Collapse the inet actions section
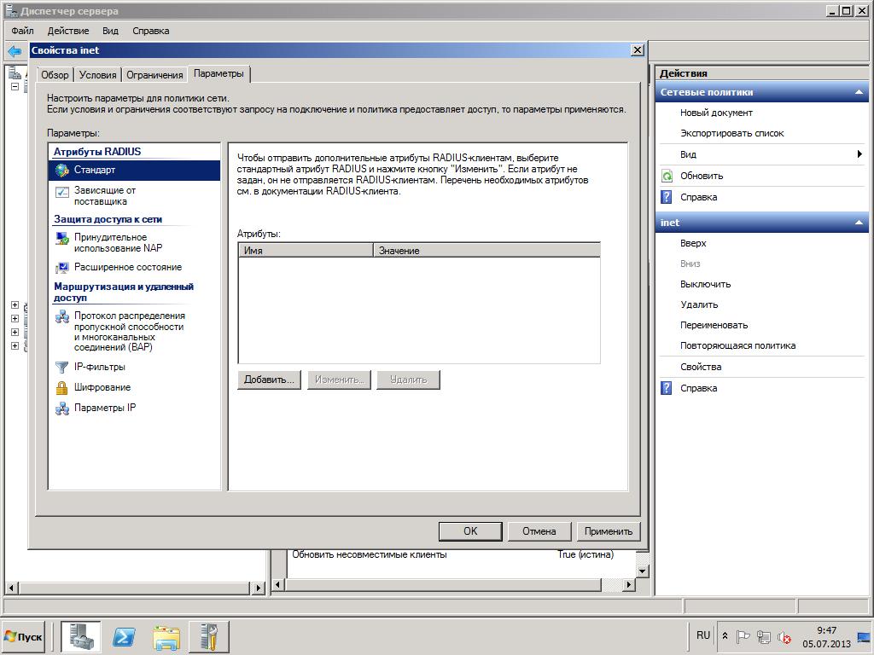 859,223
